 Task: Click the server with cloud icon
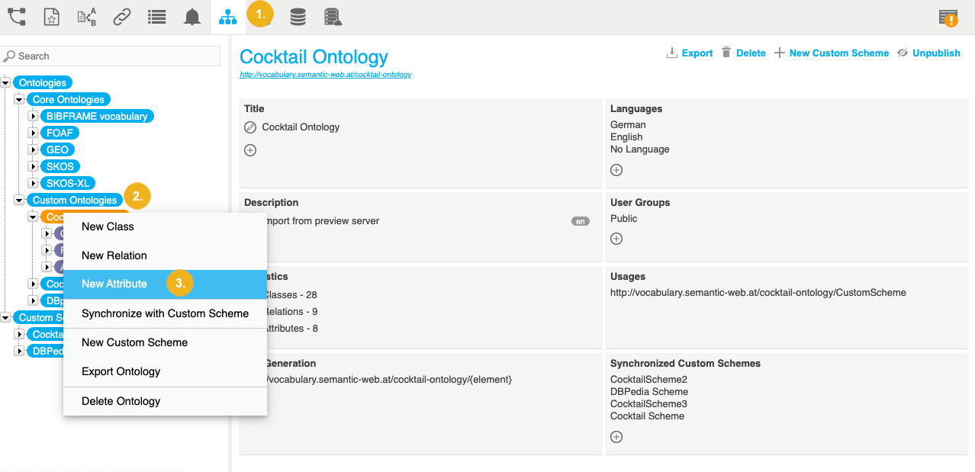click(332, 17)
